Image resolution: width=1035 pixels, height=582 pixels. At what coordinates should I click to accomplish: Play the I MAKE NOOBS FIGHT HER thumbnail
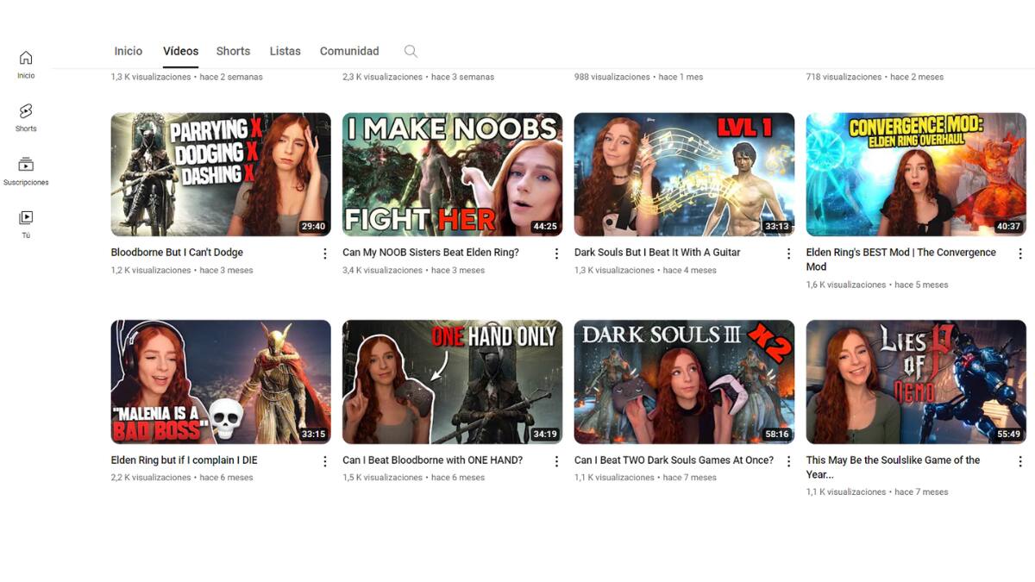click(x=452, y=174)
